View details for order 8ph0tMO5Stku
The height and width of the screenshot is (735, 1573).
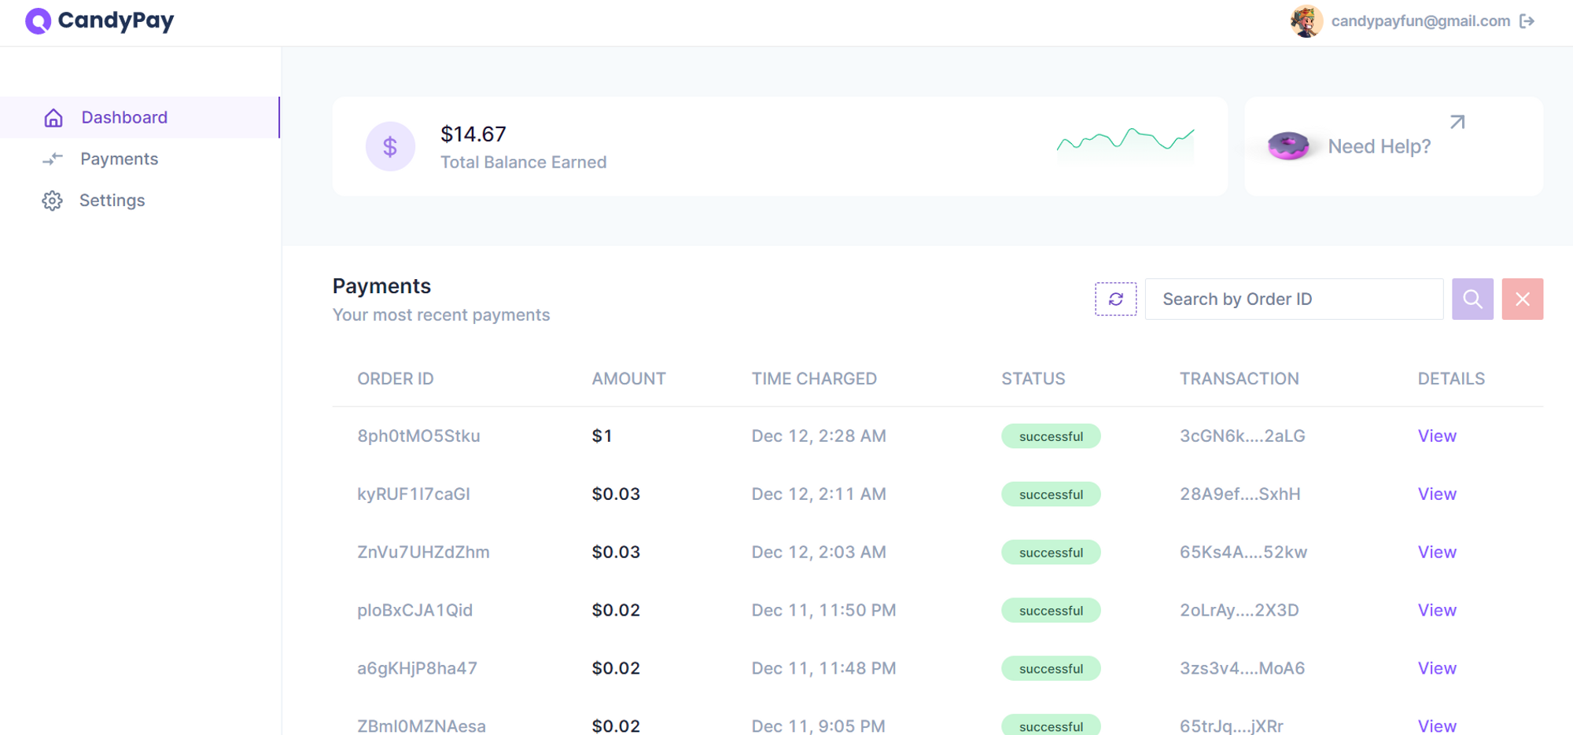(x=1437, y=435)
